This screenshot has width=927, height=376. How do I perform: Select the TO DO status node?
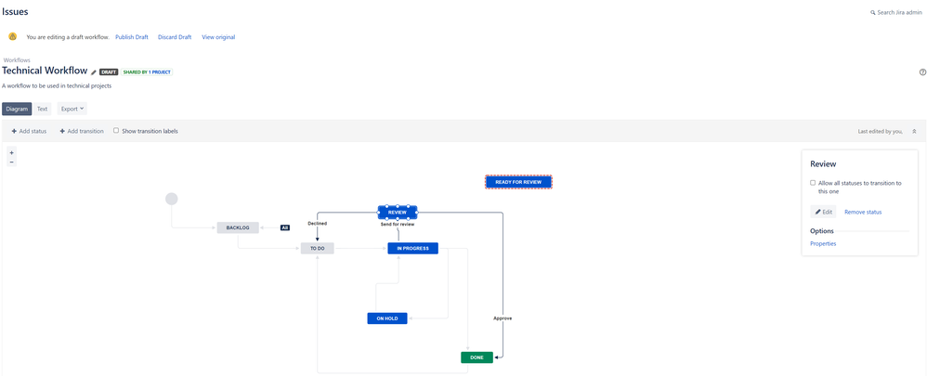318,248
